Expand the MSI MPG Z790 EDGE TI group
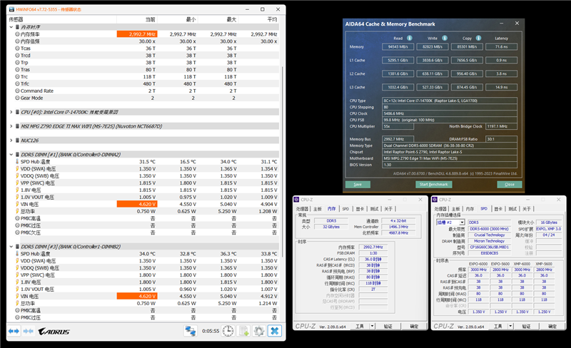The width and height of the screenshot is (571, 348). click(11, 126)
